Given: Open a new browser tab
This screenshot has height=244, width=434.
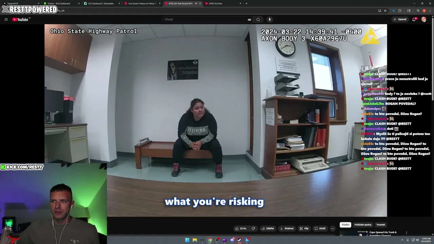Looking at the screenshot, I should [x=246, y=3].
